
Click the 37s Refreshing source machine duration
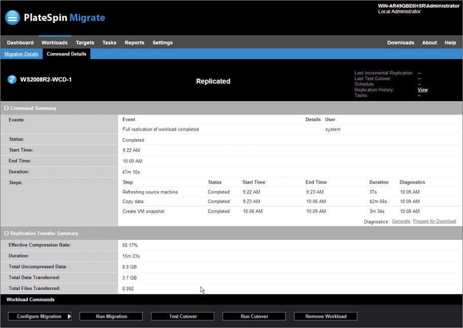coord(373,192)
